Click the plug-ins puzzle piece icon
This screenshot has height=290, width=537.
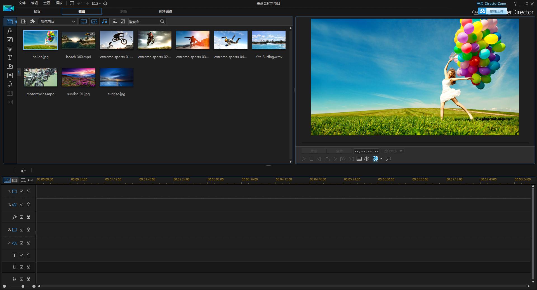pos(33,21)
